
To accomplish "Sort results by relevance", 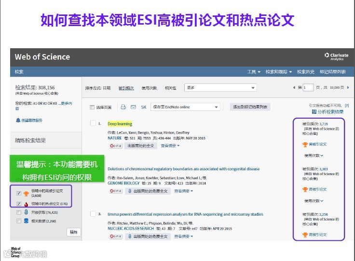I will pos(170,88).
